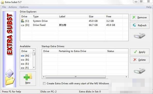Click the '3.2 GB' free value

pos(110,21)
